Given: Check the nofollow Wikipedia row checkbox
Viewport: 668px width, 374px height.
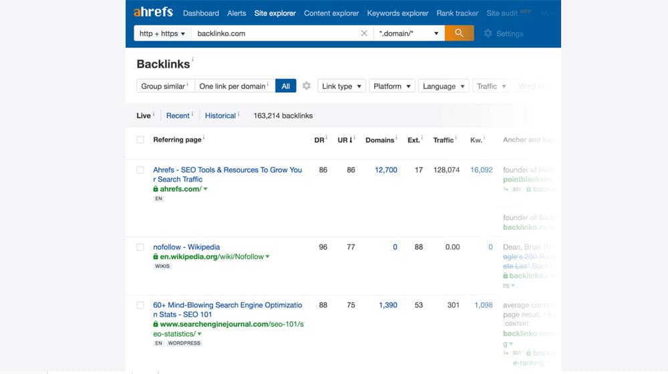Looking at the screenshot, I should coord(140,247).
